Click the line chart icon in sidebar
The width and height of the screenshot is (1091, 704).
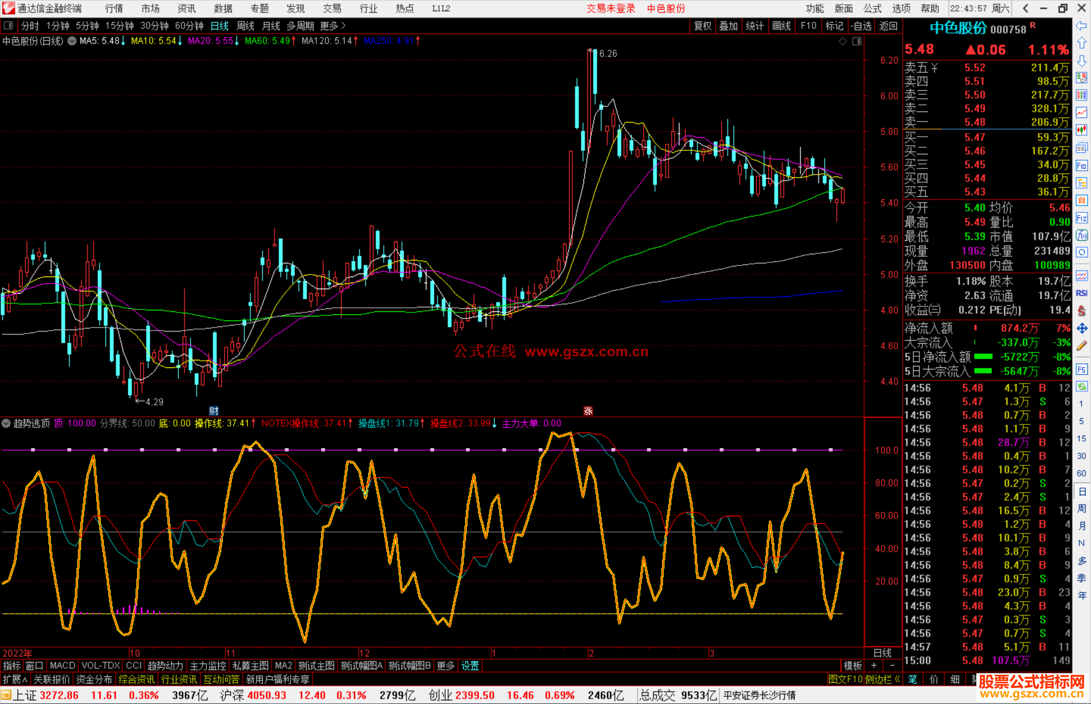1081,113
